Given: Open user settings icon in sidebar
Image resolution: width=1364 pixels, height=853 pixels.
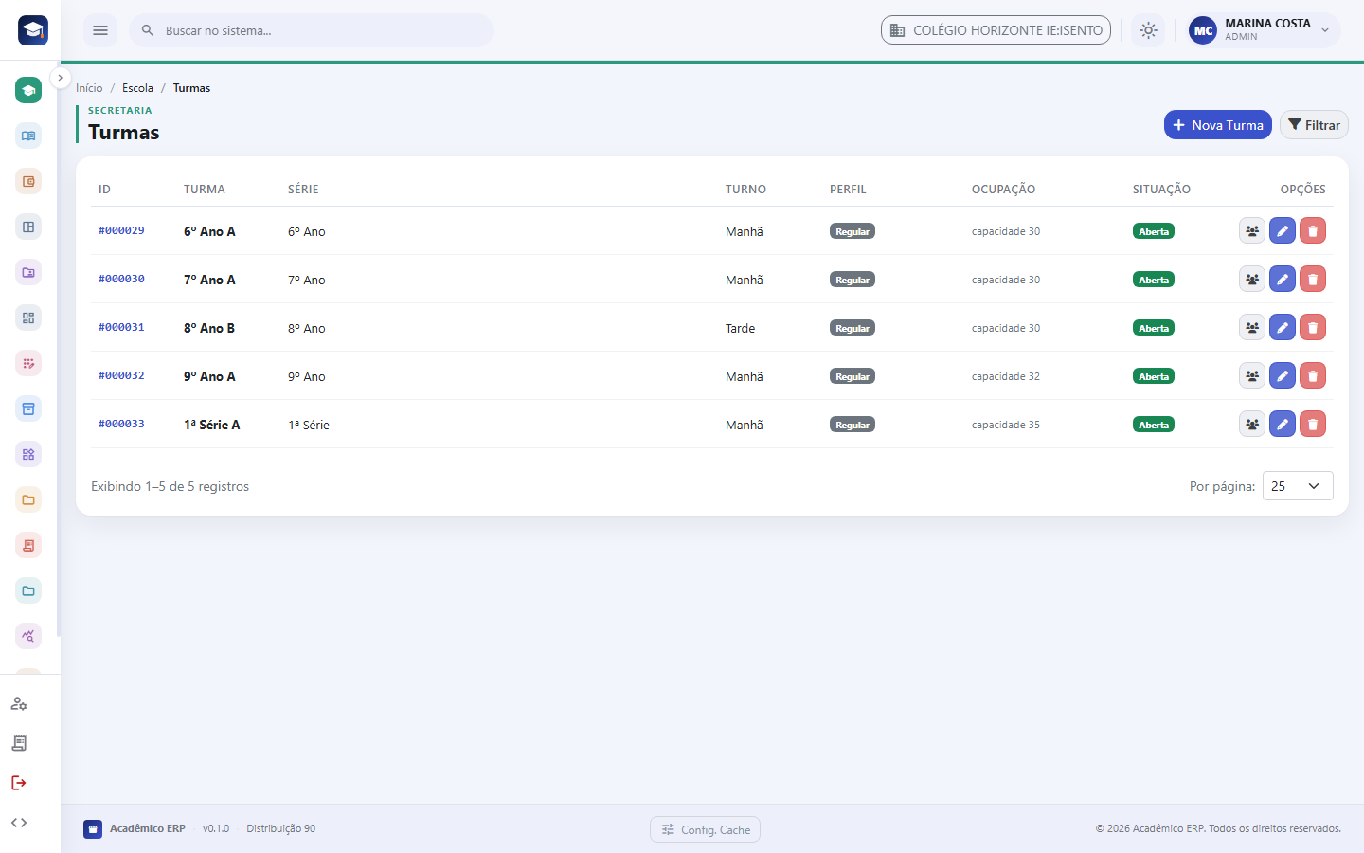Looking at the screenshot, I should pyautogui.click(x=19, y=703).
